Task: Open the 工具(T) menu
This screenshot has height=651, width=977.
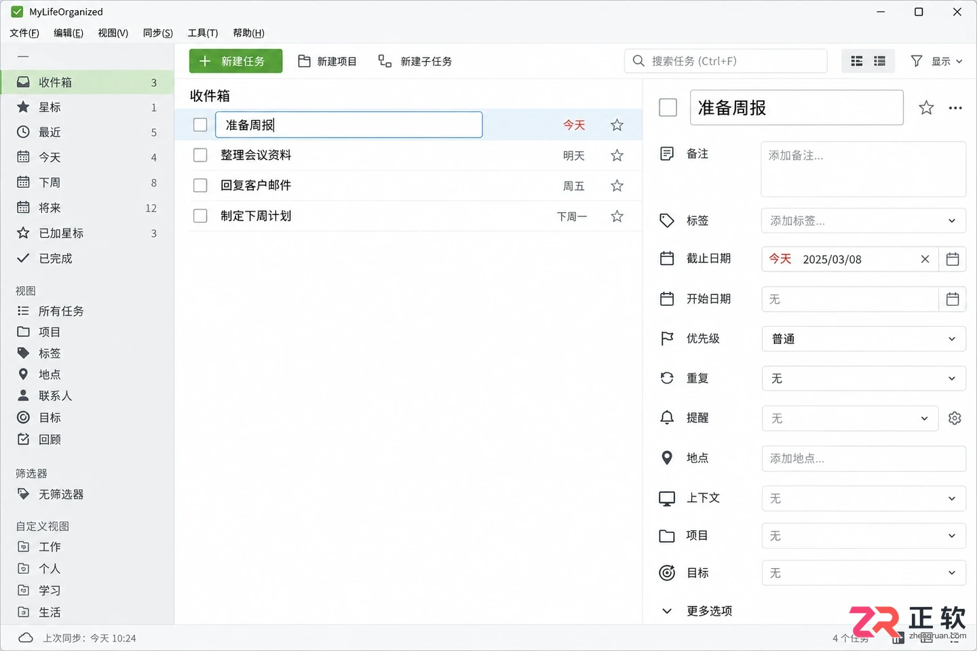Action: point(203,33)
